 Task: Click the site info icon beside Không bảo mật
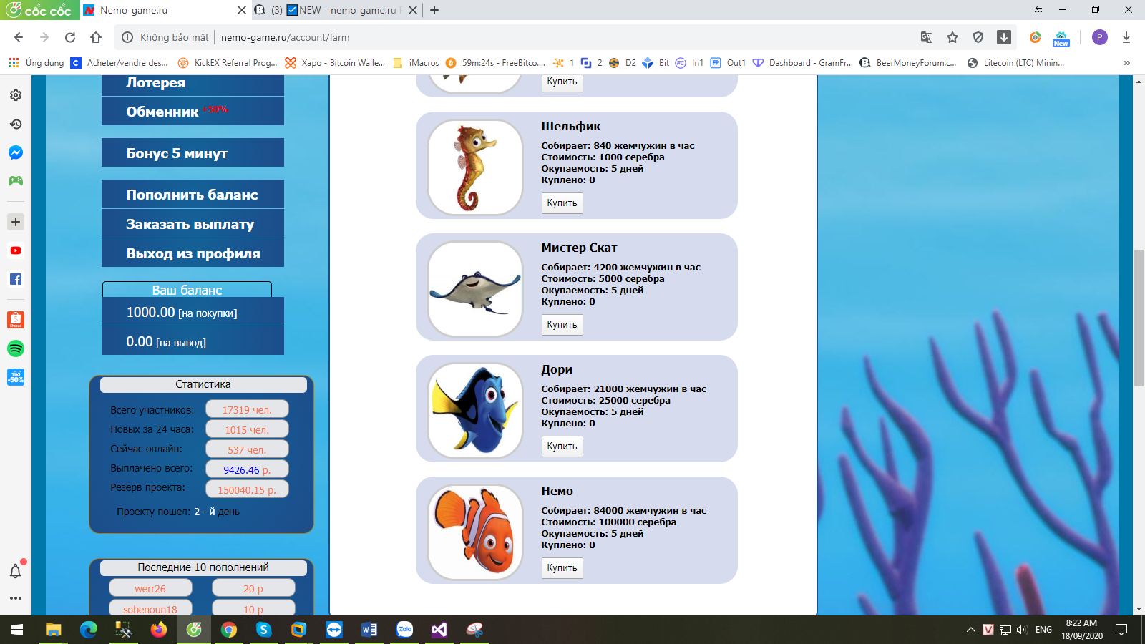127,37
